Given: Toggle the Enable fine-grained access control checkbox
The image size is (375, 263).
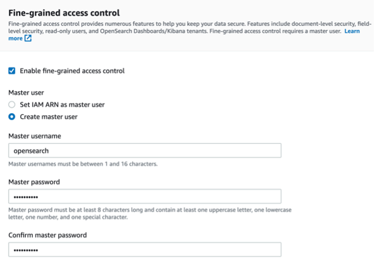Looking at the screenshot, I should pos(12,71).
